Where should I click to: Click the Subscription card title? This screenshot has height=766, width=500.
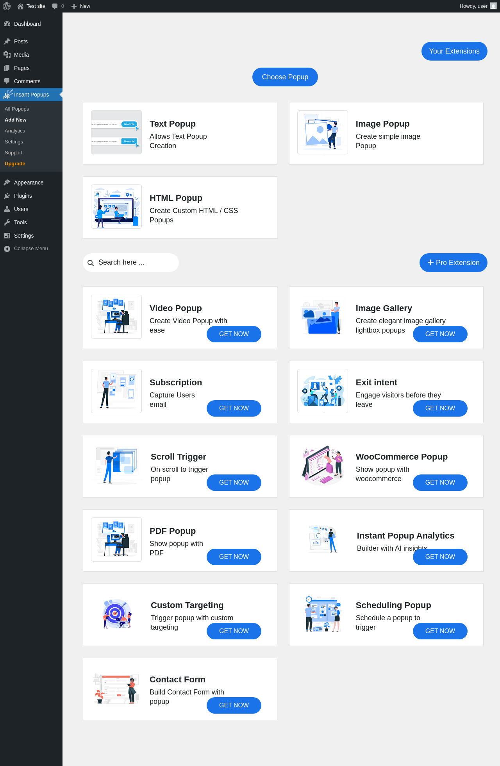[x=176, y=383]
